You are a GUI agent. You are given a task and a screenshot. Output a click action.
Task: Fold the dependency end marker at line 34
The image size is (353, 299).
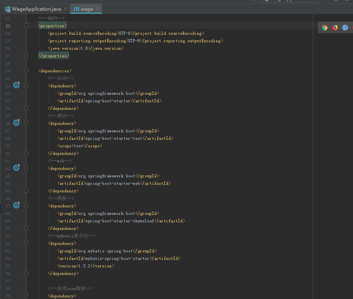26,108
